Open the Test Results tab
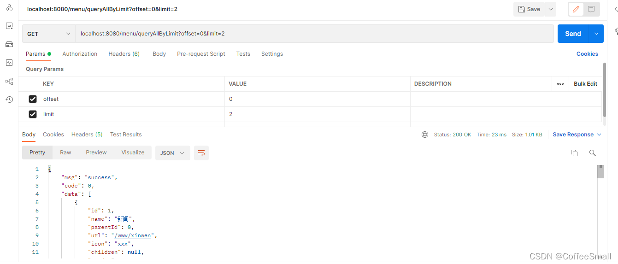This screenshot has height=264, width=618. click(x=126, y=135)
